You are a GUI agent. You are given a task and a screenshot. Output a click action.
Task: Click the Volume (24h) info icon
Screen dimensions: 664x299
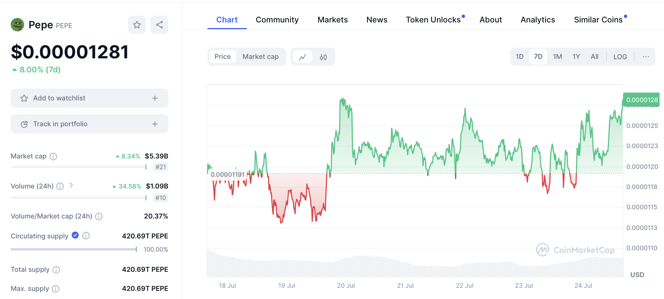pyautogui.click(x=60, y=186)
